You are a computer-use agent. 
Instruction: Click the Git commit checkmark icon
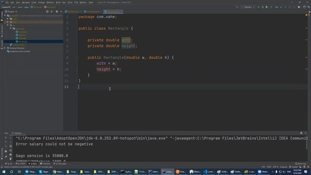[x=285, y=7]
